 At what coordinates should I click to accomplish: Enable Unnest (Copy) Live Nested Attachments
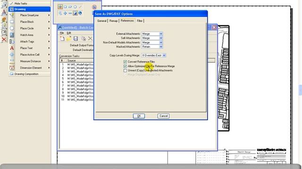(125, 70)
